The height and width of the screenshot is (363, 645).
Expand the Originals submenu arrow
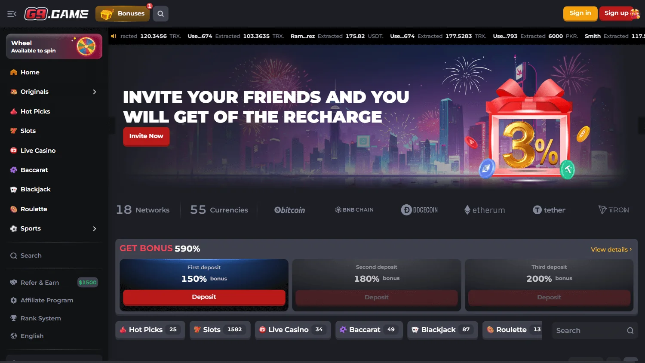[95, 92]
